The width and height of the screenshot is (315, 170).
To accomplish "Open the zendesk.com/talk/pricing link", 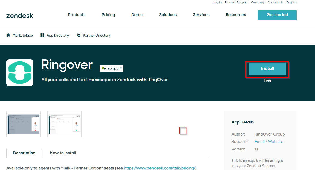I will tap(160, 168).
